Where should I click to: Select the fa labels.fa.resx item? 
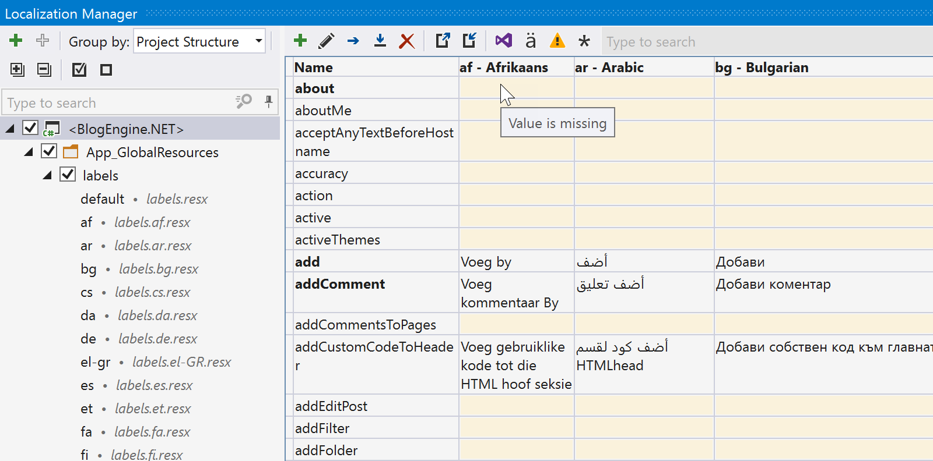click(135, 432)
